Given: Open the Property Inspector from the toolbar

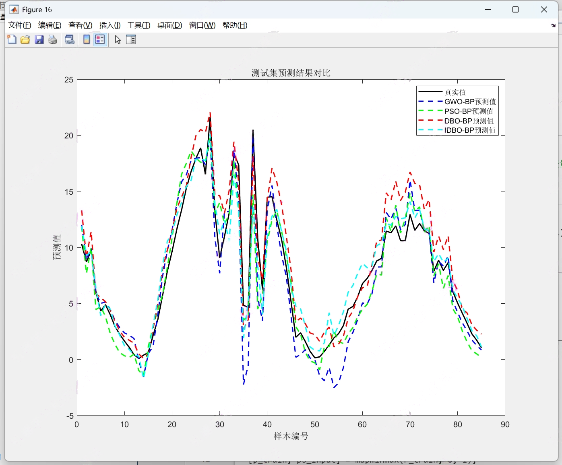Looking at the screenshot, I should coord(131,39).
